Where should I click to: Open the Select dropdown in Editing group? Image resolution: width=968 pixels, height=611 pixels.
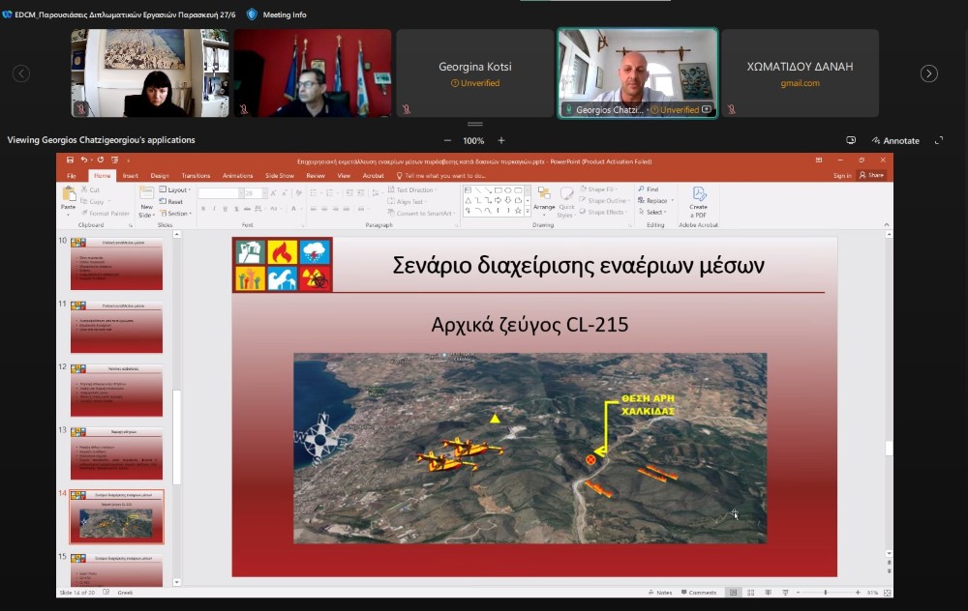point(654,212)
